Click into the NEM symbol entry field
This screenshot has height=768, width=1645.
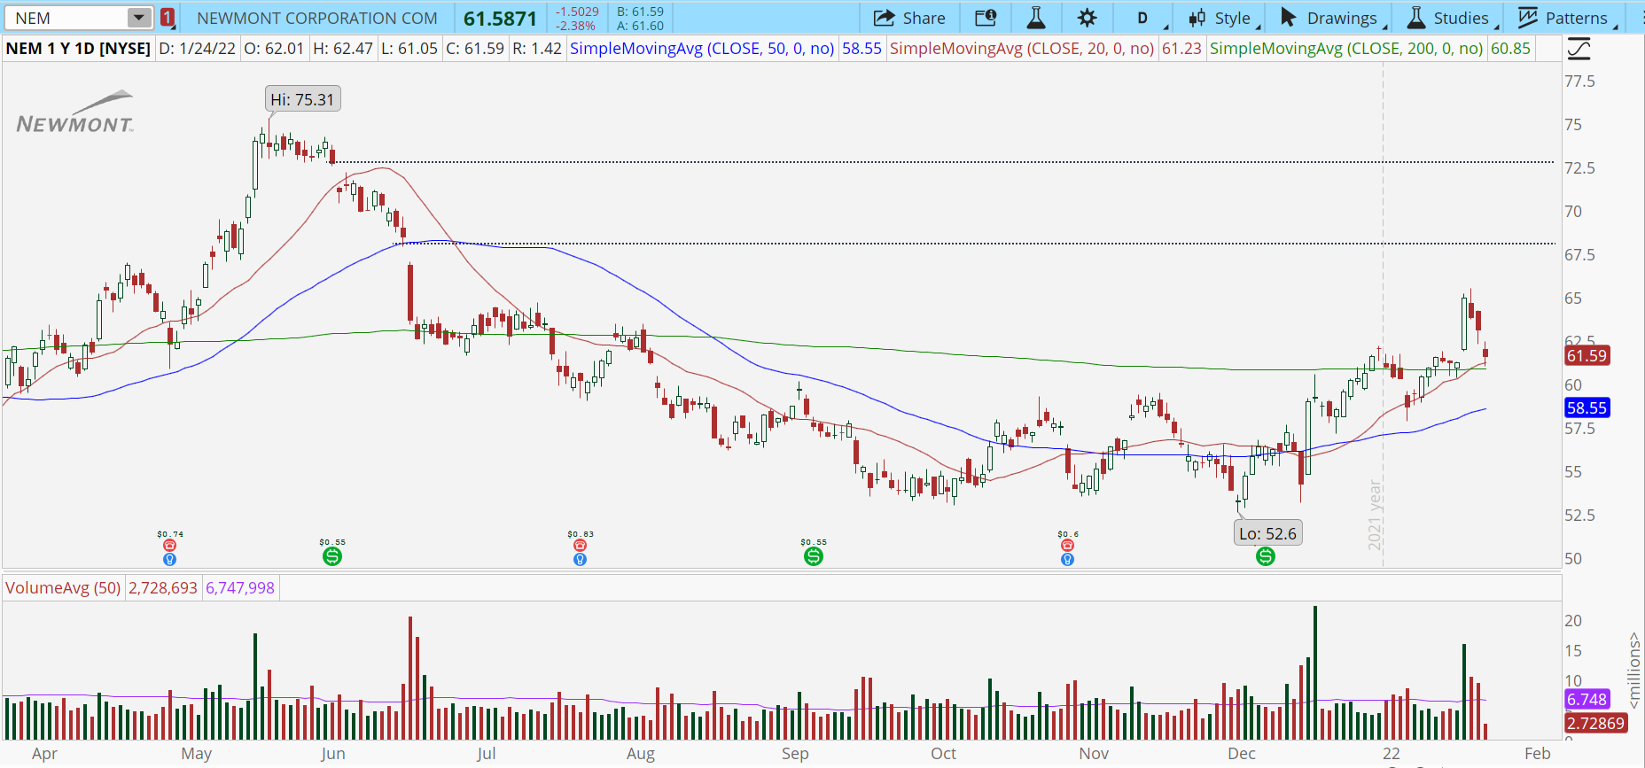pos(66,18)
